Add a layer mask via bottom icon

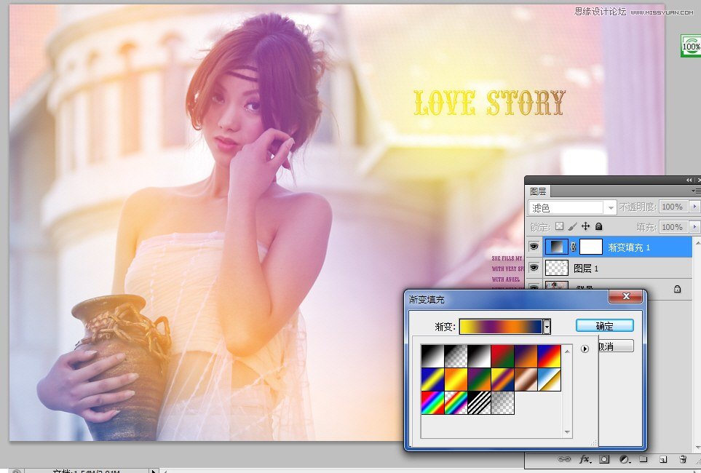[x=604, y=459]
